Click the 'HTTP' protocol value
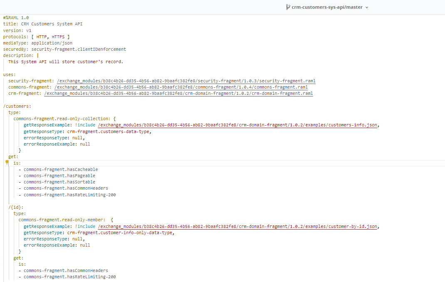This screenshot has width=445, height=282. tap(42, 37)
